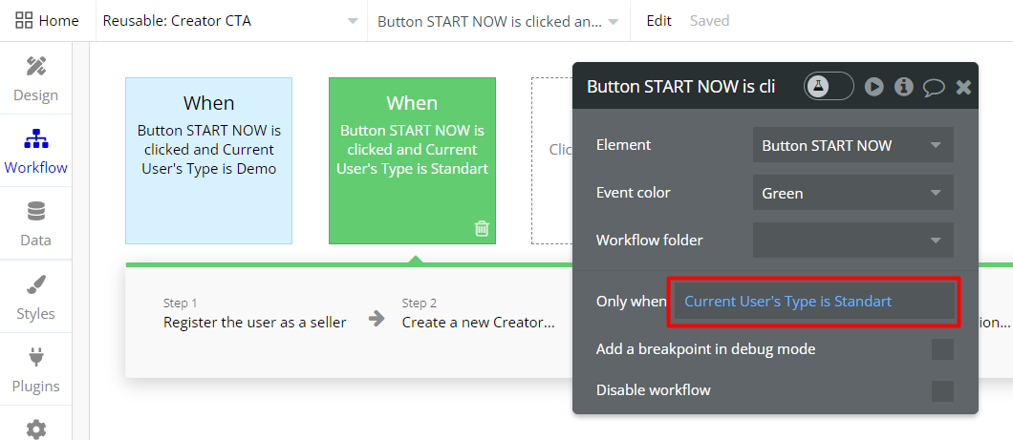Delete the green workflow event with trash icon
Screen dimensions: 1013x440
(482, 228)
